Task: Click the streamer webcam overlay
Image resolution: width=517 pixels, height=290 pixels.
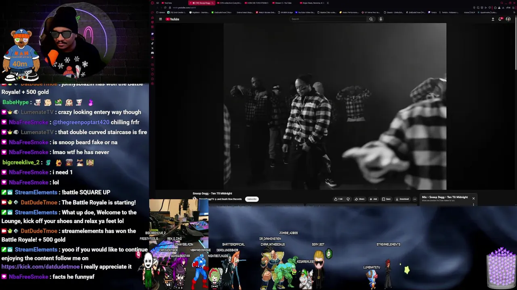Action: (x=77, y=40)
